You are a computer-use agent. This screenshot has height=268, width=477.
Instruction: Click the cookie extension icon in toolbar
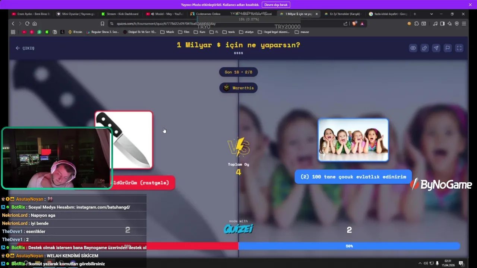[409, 23]
